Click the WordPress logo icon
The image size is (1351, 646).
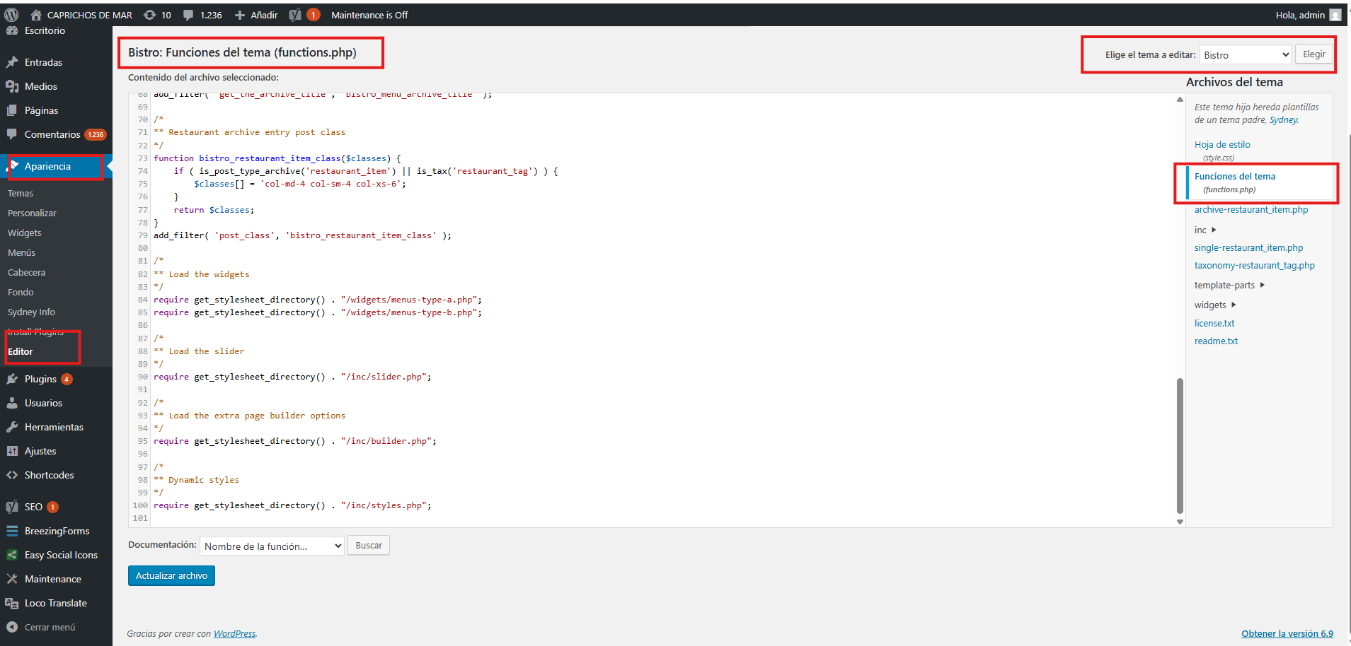(11, 15)
